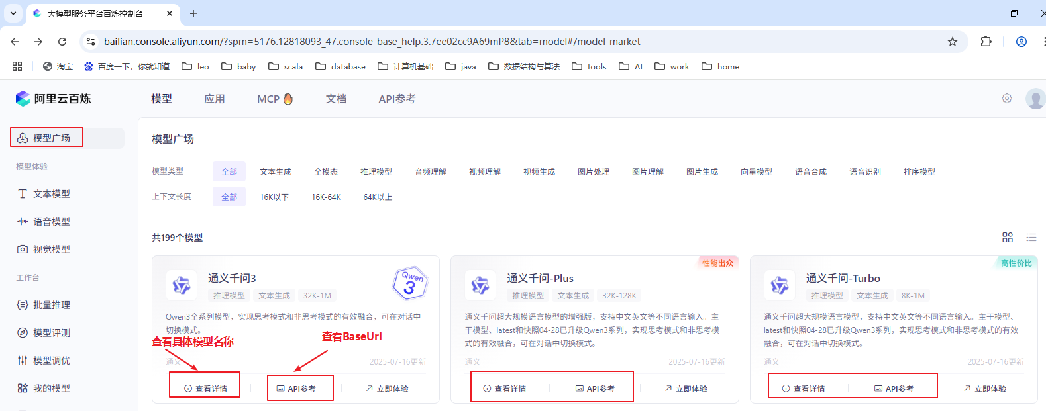Click the browser address bar URL
The image size is (1046, 411).
372,42
